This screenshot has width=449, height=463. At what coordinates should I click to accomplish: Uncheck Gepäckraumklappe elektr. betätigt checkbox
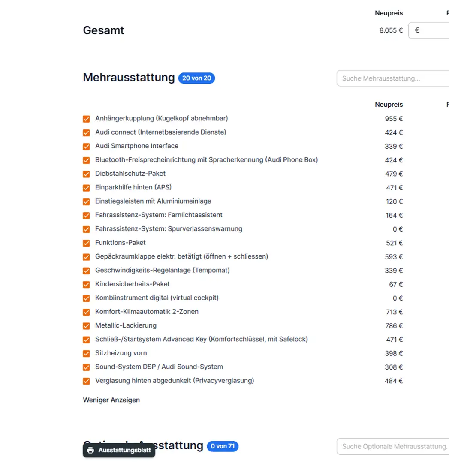(x=87, y=257)
